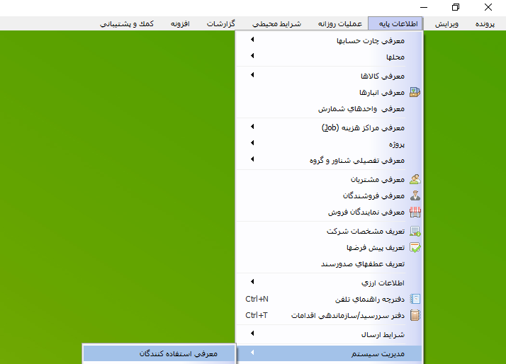The image size is (506, 364).
Task: Click the sellers icon beside معرفی فروشندگان
Action: point(415,195)
